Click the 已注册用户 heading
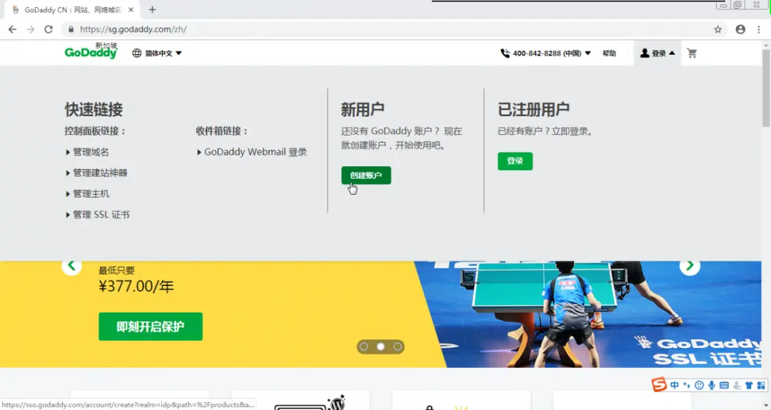 click(x=533, y=109)
